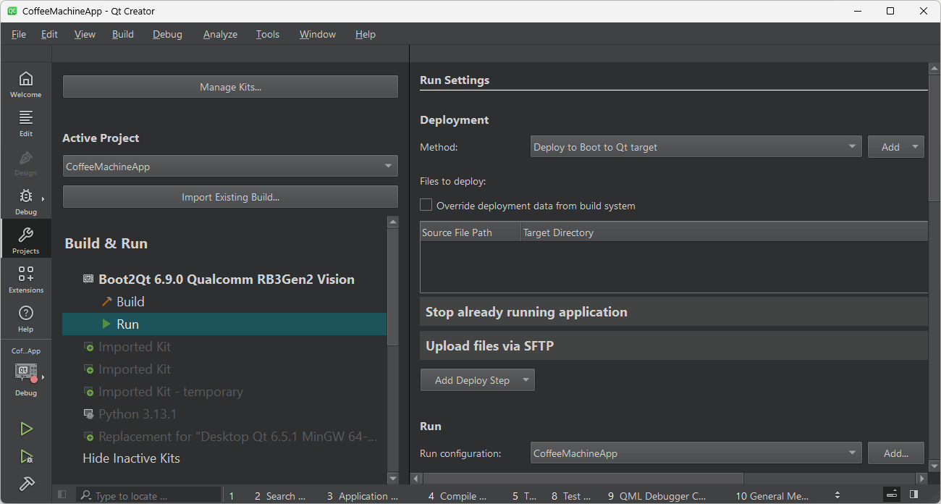This screenshot has height=504, width=941.
Task: Enable Override deployment data from build system
Action: click(x=426, y=206)
